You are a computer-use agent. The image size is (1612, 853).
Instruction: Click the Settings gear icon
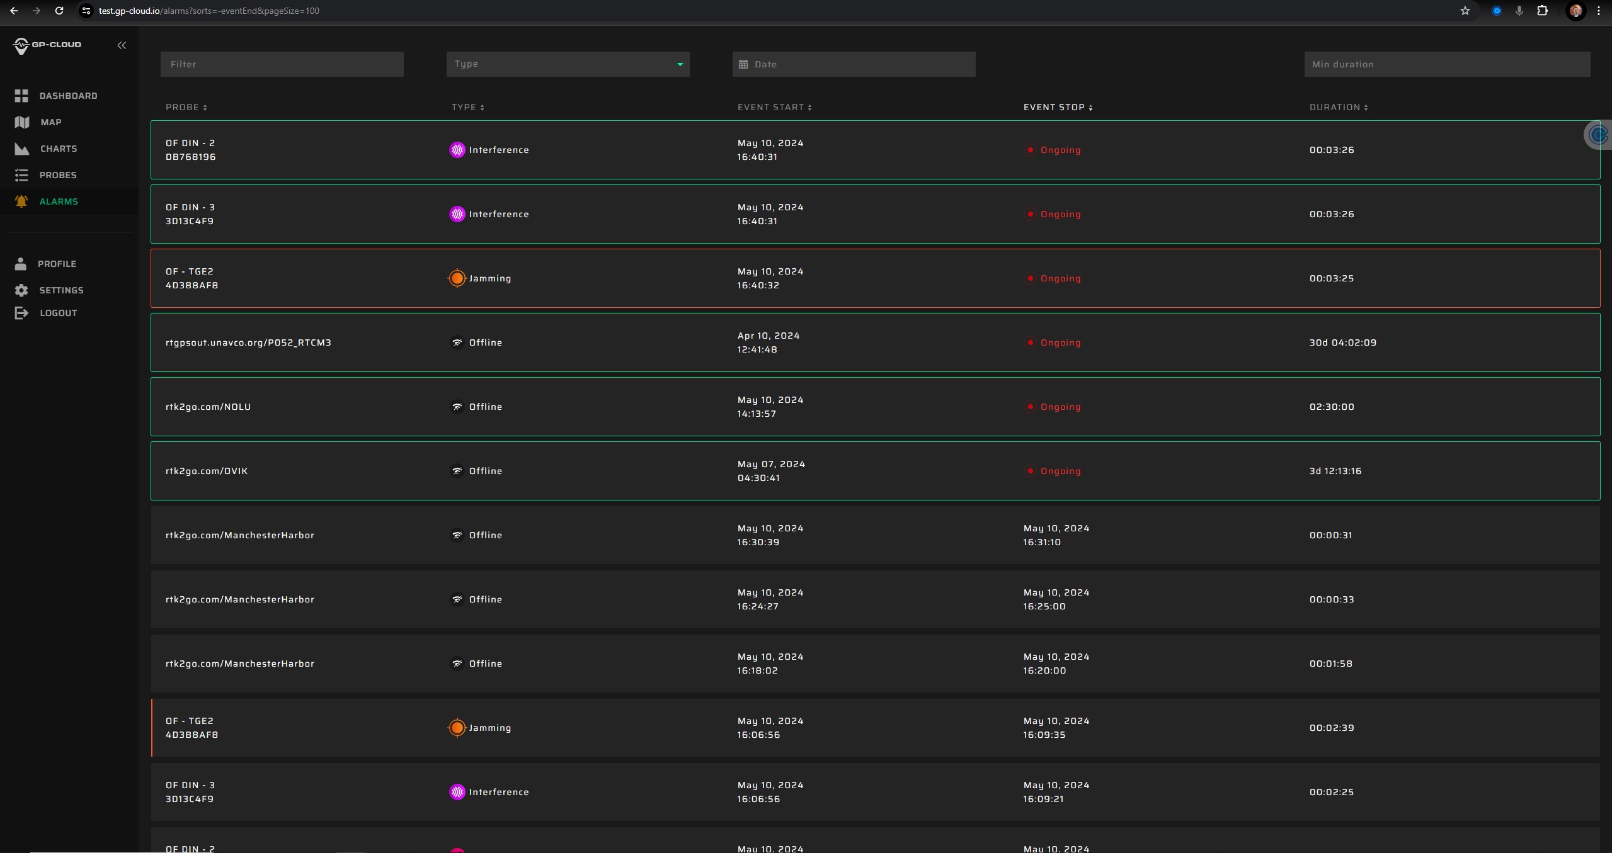coord(21,290)
